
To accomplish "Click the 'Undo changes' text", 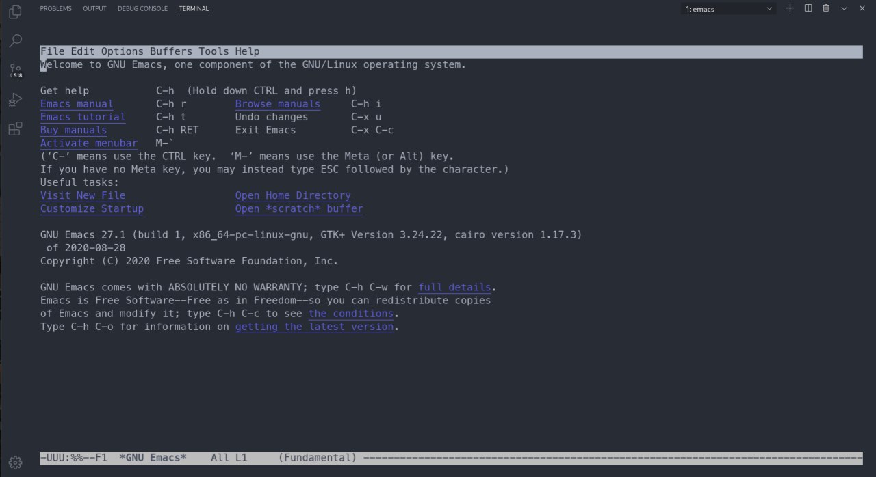I will coord(272,117).
